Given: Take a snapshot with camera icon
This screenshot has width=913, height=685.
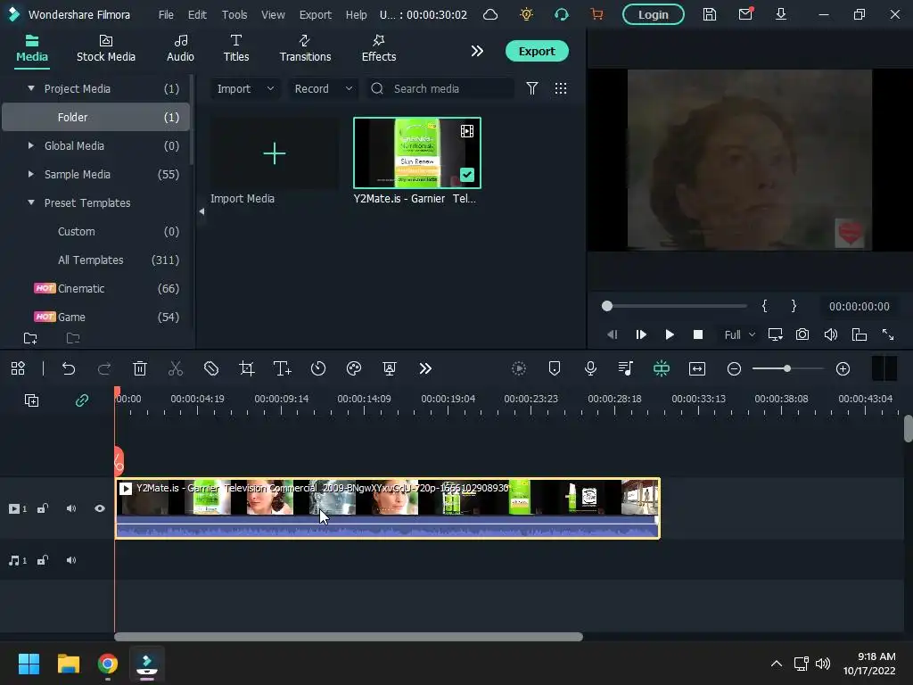Looking at the screenshot, I should click(x=802, y=335).
